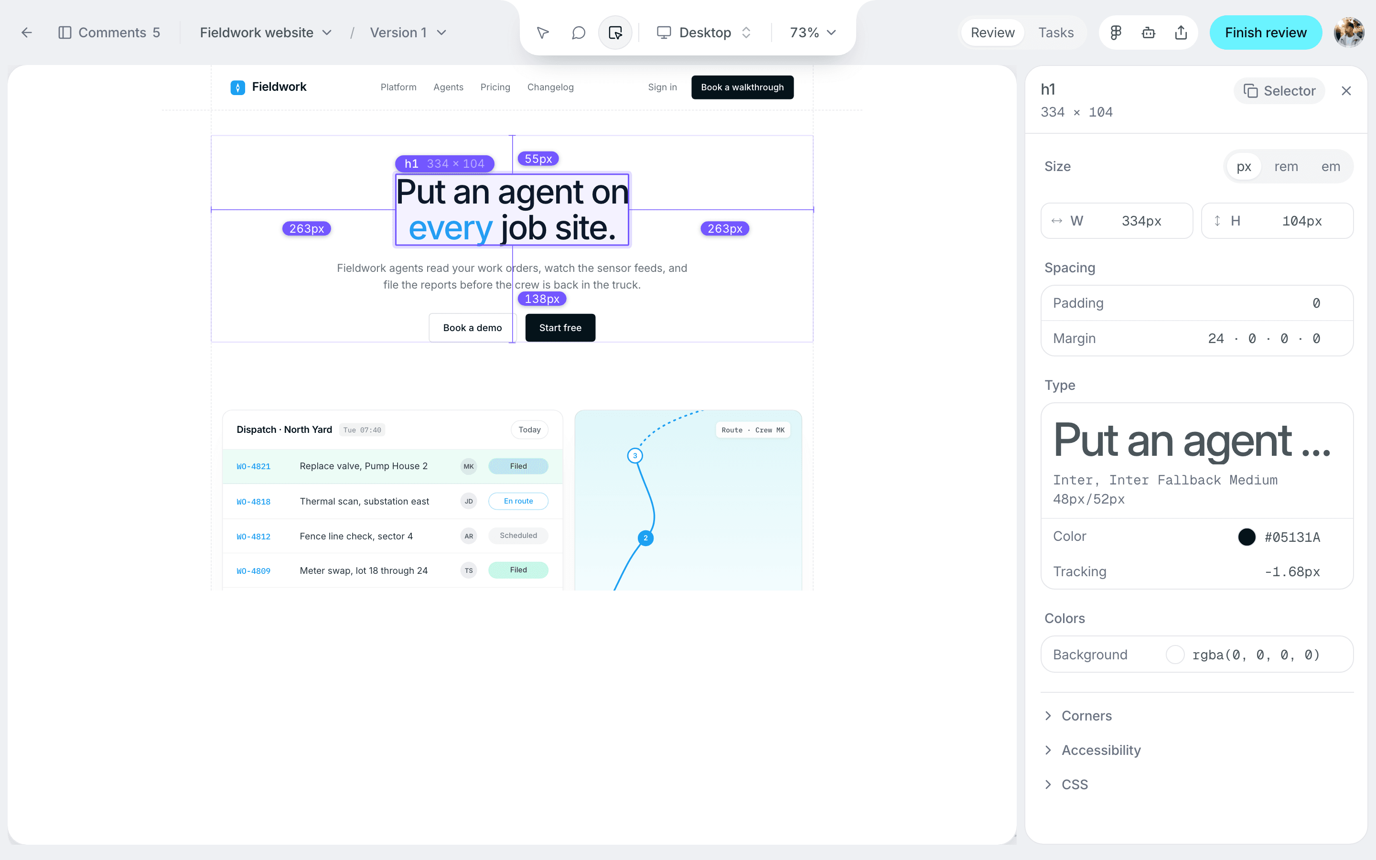Select the comment bubble tool

click(x=578, y=32)
